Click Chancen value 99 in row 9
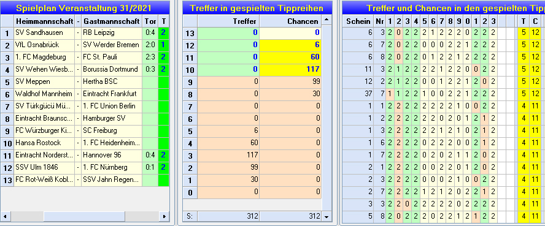 (x=290, y=82)
